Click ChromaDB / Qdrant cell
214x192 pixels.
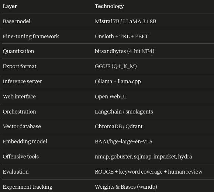[x=118, y=126]
